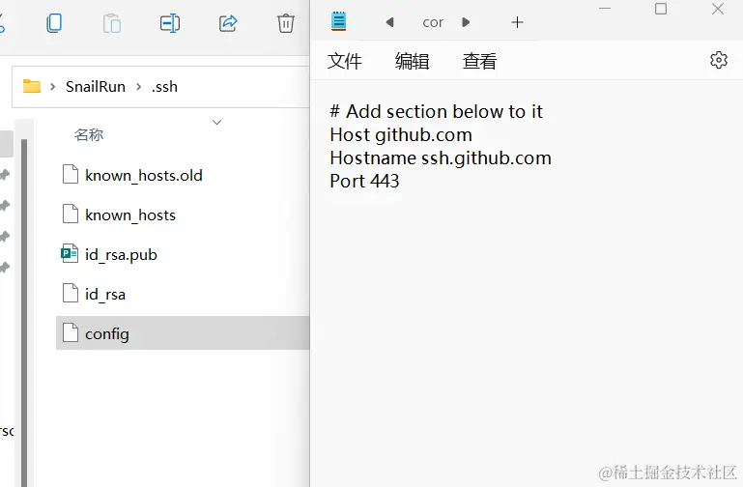Open the 编辑 menu
The height and width of the screenshot is (487, 743).
412,61
